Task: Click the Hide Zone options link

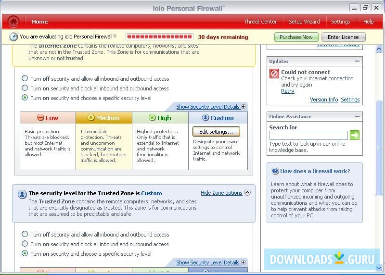Action: 221,193
